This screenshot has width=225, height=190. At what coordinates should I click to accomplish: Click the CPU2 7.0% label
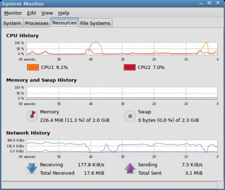tap(151, 67)
